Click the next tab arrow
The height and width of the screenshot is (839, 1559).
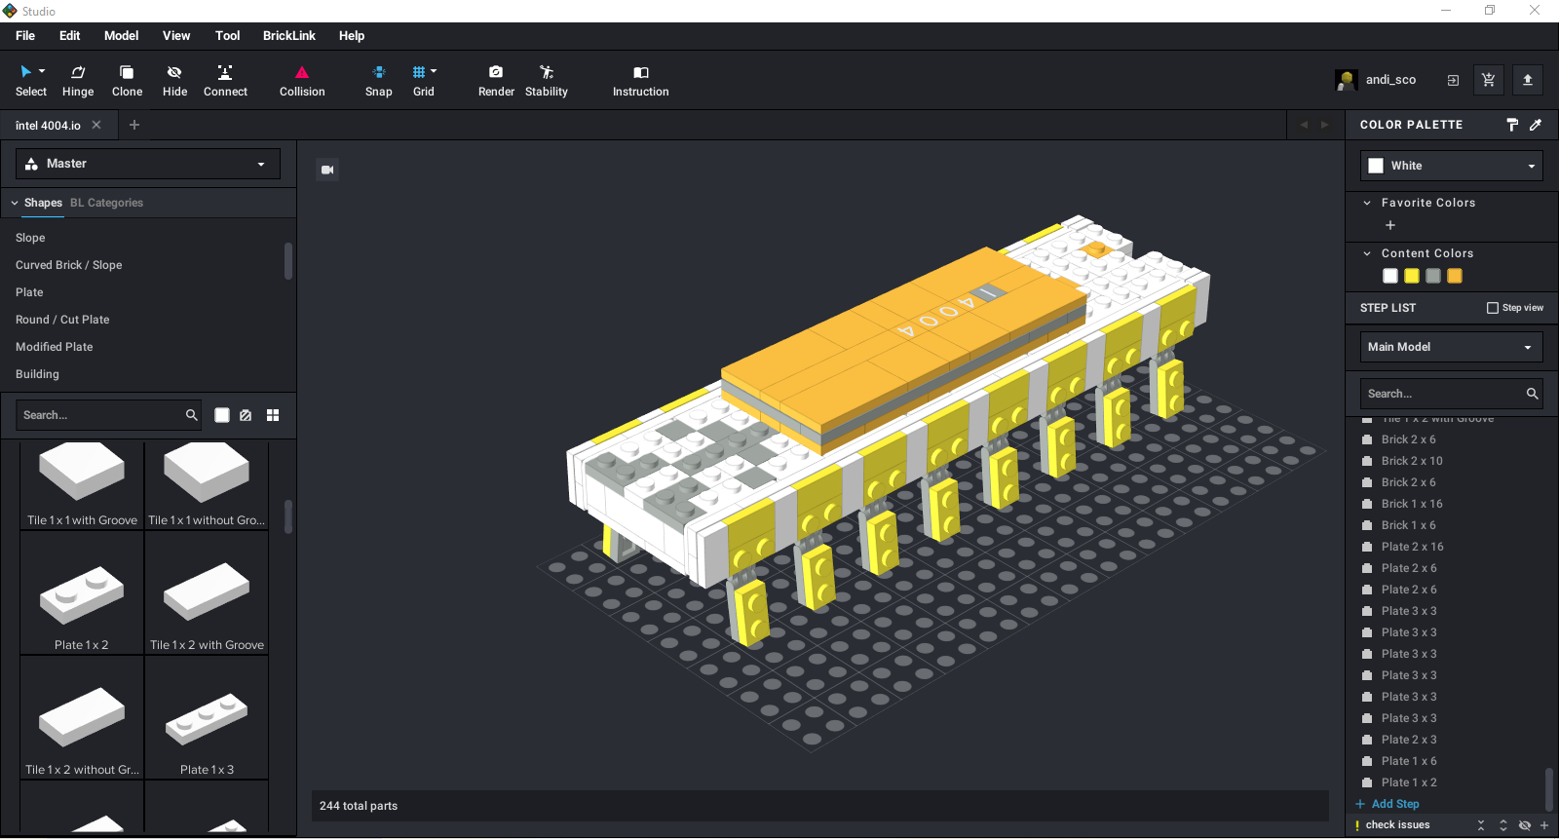[1324, 125]
